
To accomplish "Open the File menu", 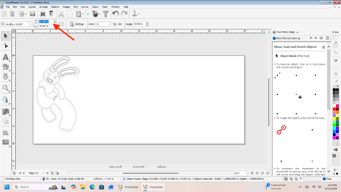I will [x=8, y=7].
